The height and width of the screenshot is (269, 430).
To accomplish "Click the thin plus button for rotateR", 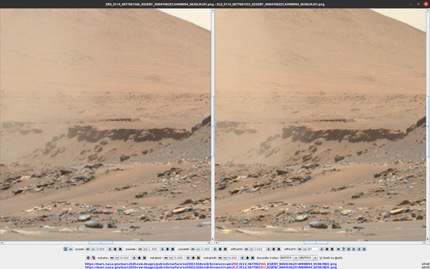I will point(242,258).
